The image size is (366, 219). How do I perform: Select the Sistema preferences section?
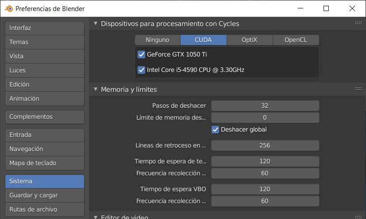click(45, 181)
